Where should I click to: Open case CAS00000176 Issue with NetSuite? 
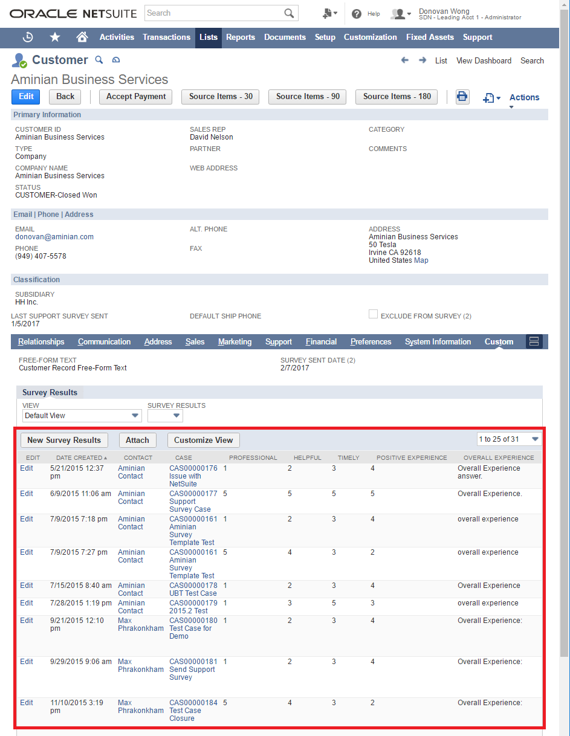(x=193, y=476)
